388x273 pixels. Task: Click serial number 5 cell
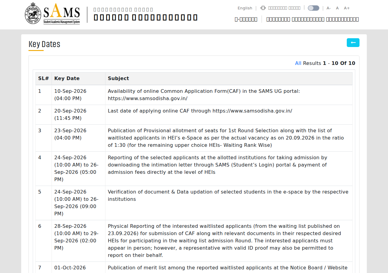(44, 203)
